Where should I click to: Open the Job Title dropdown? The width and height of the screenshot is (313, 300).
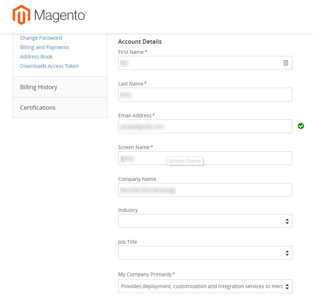pyautogui.click(x=205, y=253)
